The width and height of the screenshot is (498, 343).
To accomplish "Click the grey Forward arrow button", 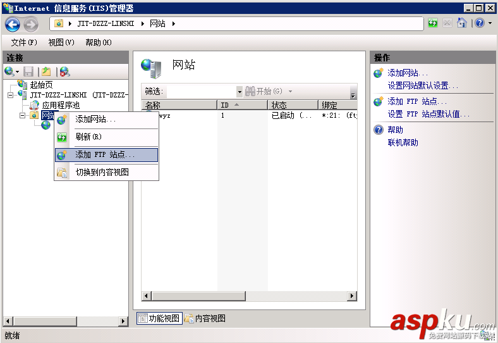I will click(x=31, y=24).
